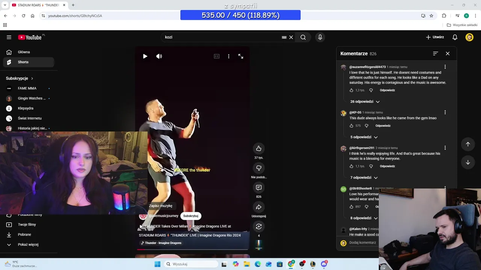Expand sidebar with Pokaż więcej
The width and height of the screenshot is (481, 270).
pyautogui.click(x=29, y=244)
